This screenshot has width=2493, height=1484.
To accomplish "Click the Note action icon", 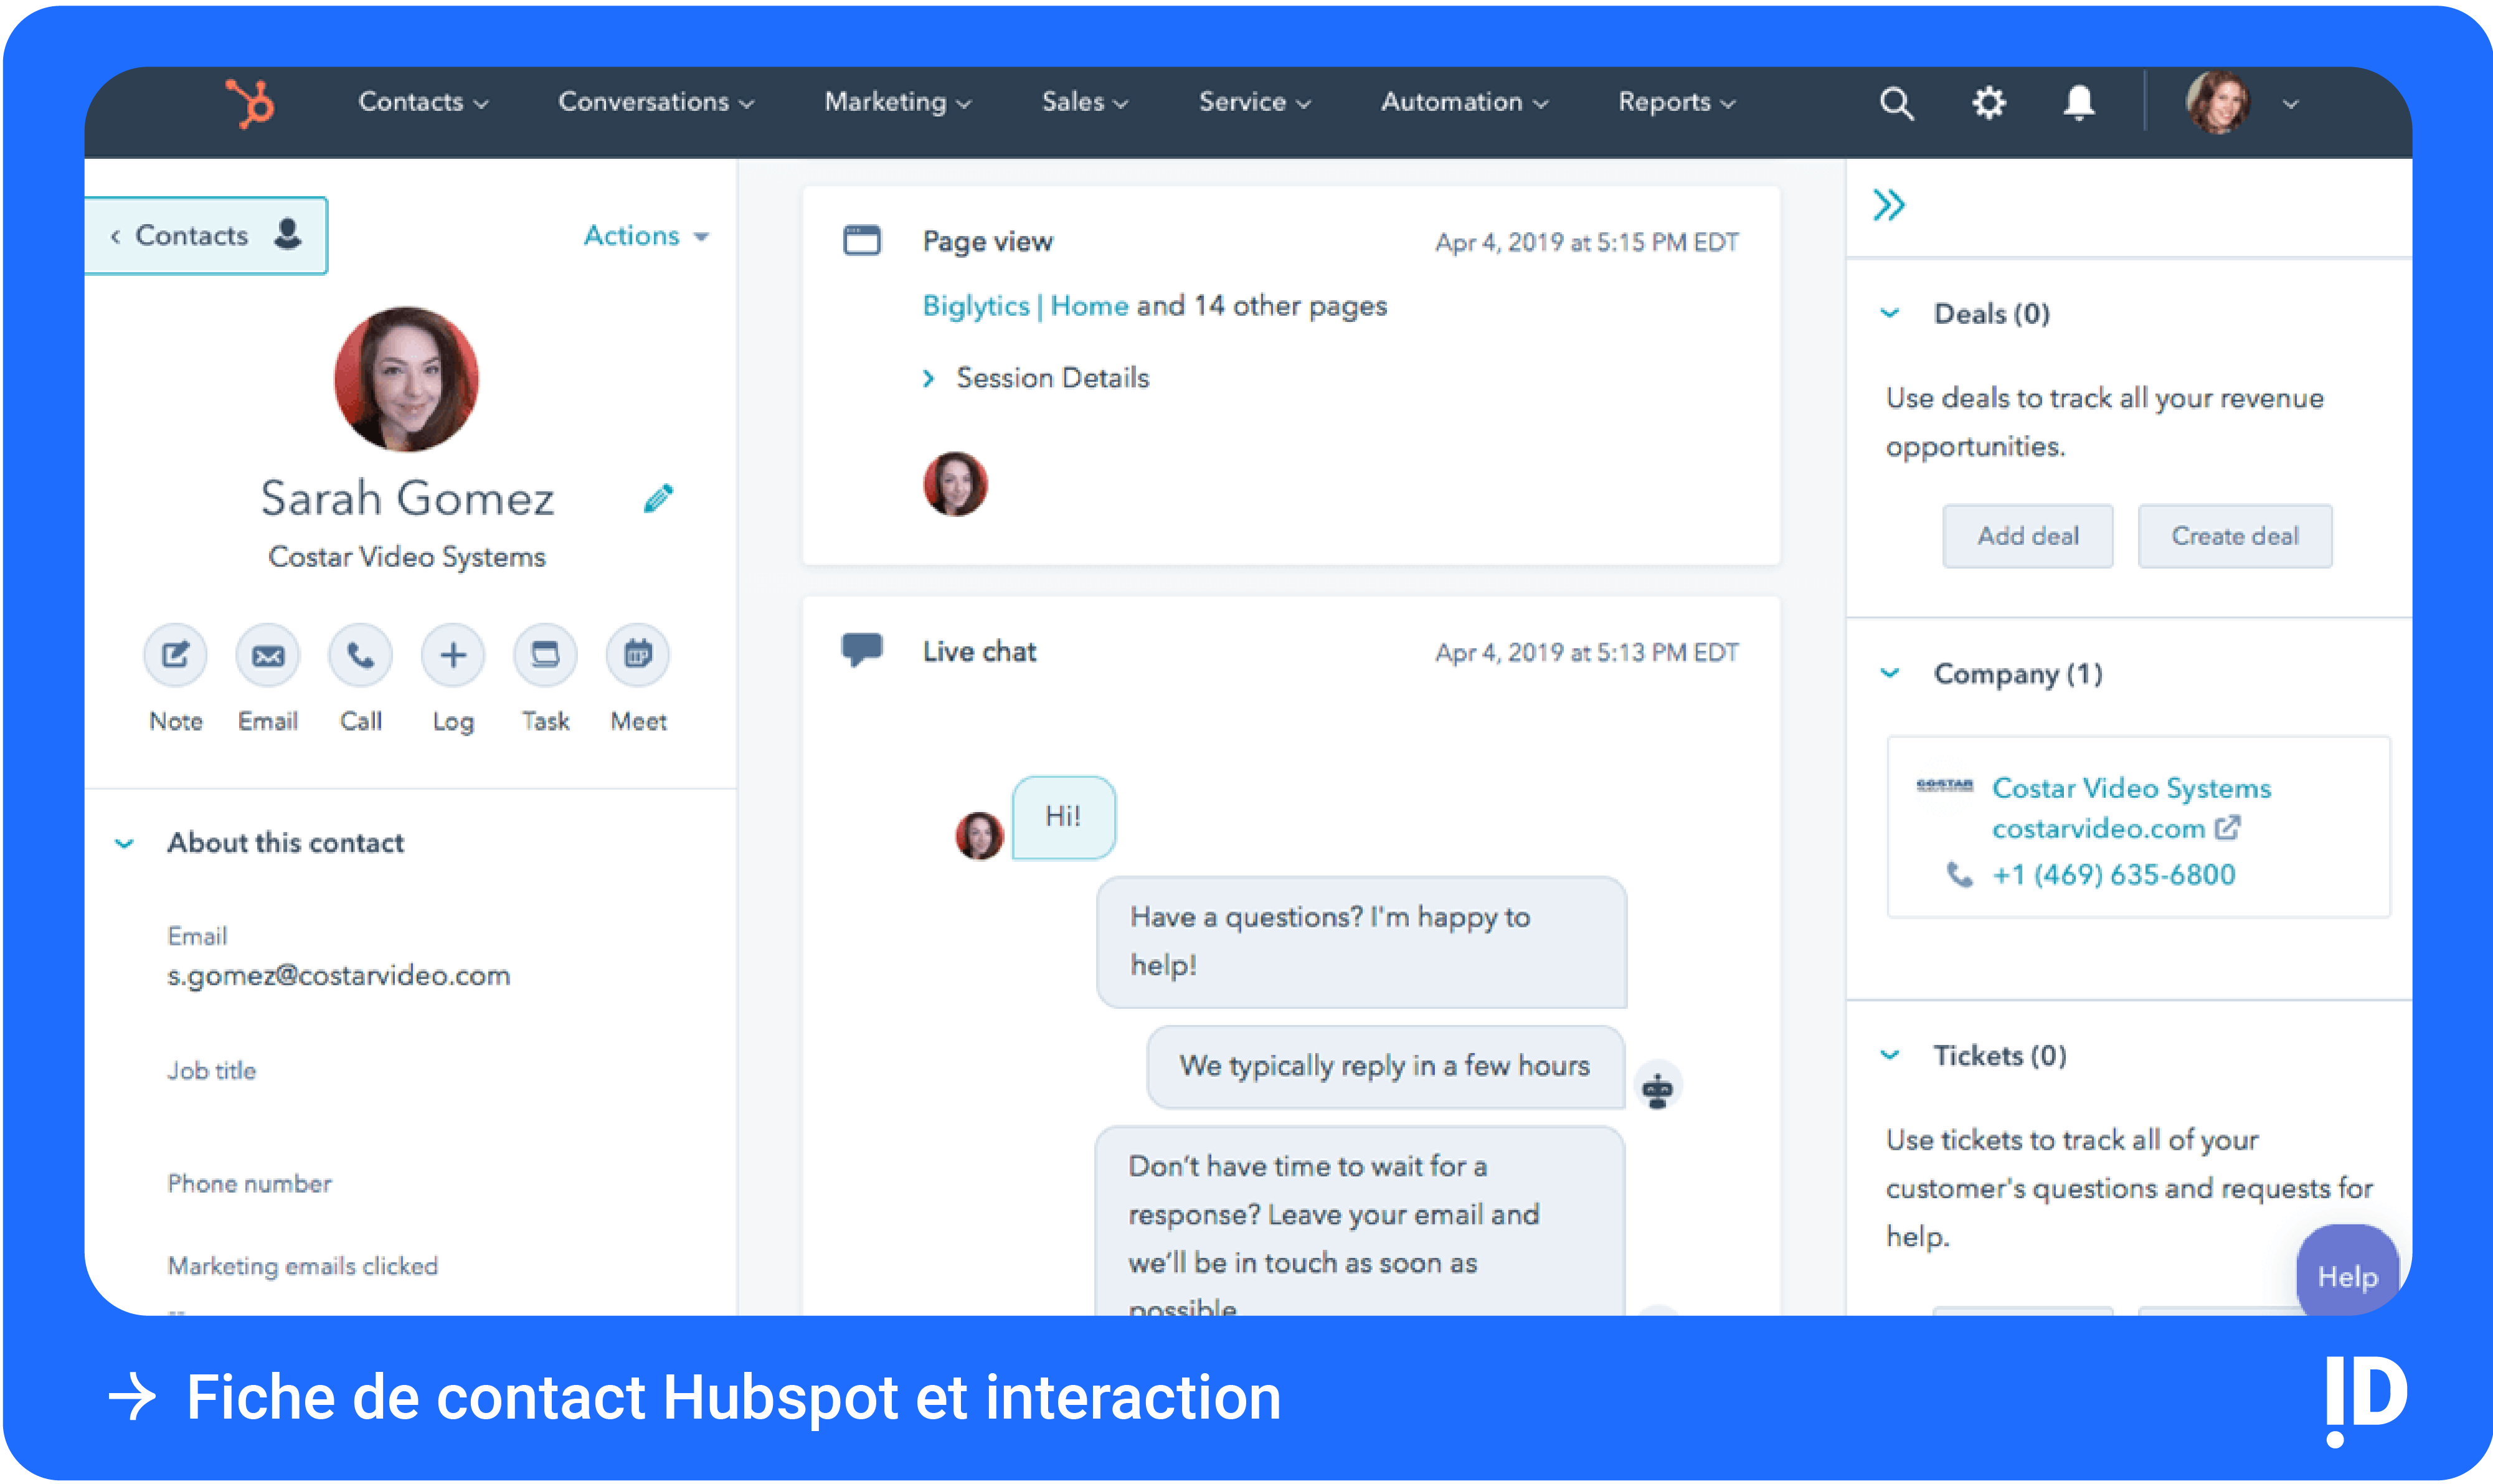I will [175, 656].
